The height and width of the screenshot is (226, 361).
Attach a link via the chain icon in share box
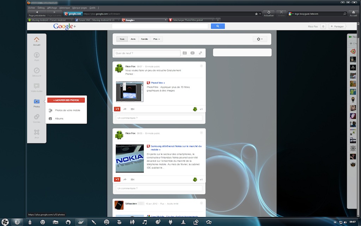point(201,53)
